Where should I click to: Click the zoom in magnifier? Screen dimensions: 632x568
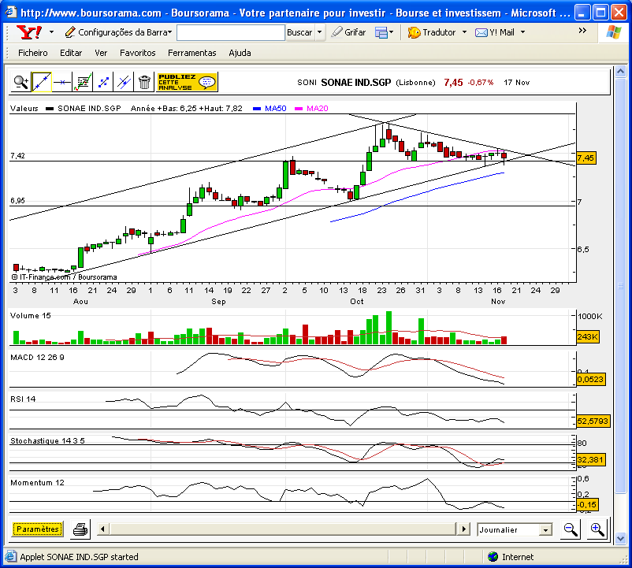597,529
